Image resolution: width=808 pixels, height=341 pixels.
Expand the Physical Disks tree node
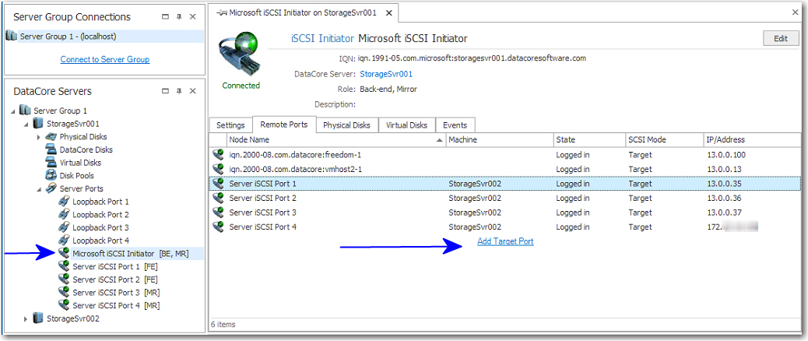click(39, 136)
